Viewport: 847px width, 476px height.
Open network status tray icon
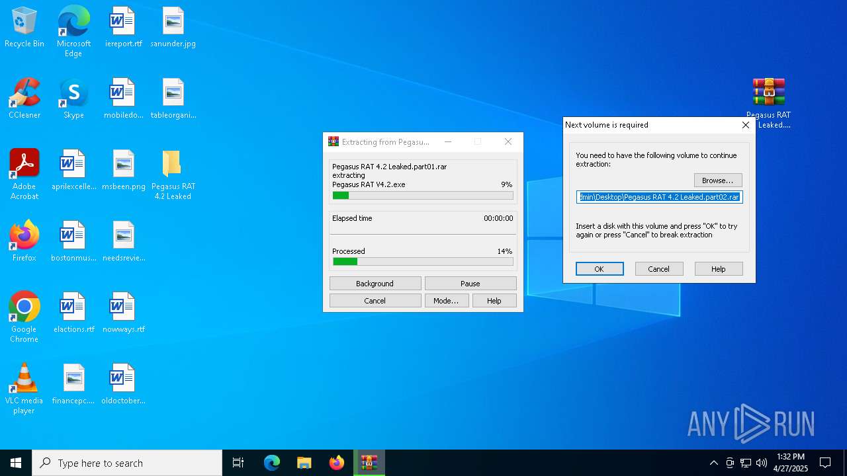click(745, 463)
